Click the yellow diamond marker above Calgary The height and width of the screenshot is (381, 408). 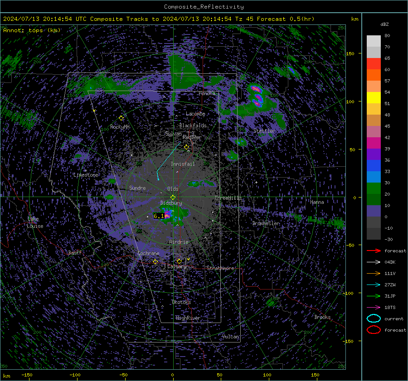click(179, 261)
